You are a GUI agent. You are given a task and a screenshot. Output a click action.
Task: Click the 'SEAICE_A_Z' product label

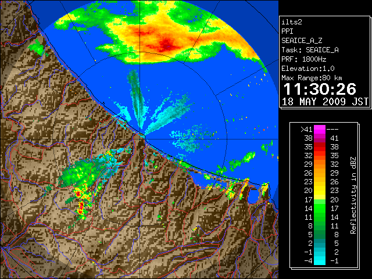302,41
